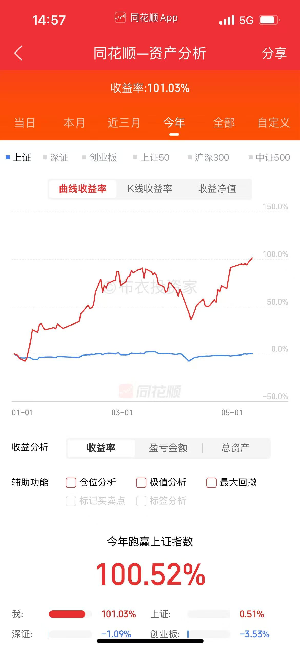
Task: Tap the back arrow icon
Action: (x=18, y=53)
